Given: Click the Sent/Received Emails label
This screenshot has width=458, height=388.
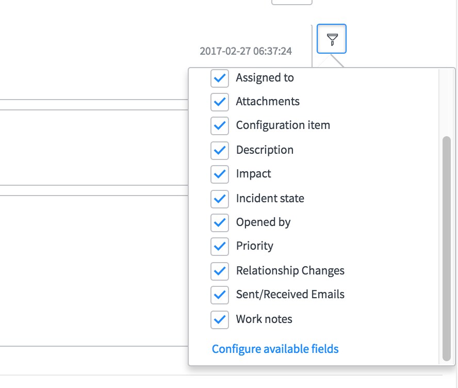Looking at the screenshot, I should pyautogui.click(x=290, y=294).
